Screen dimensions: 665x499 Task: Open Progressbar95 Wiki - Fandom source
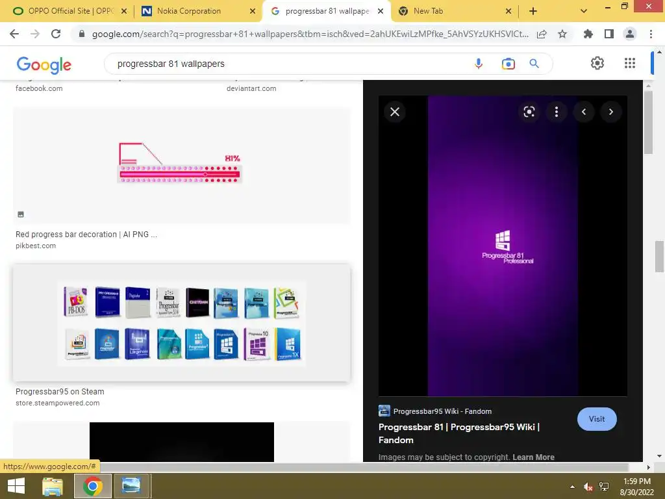(x=442, y=411)
